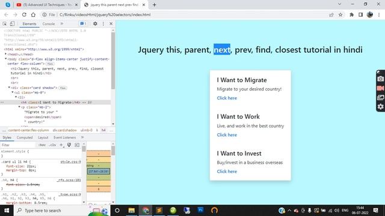Toggle the device toolbar in DevTools
The image size is (385, 216).
point(12,24)
